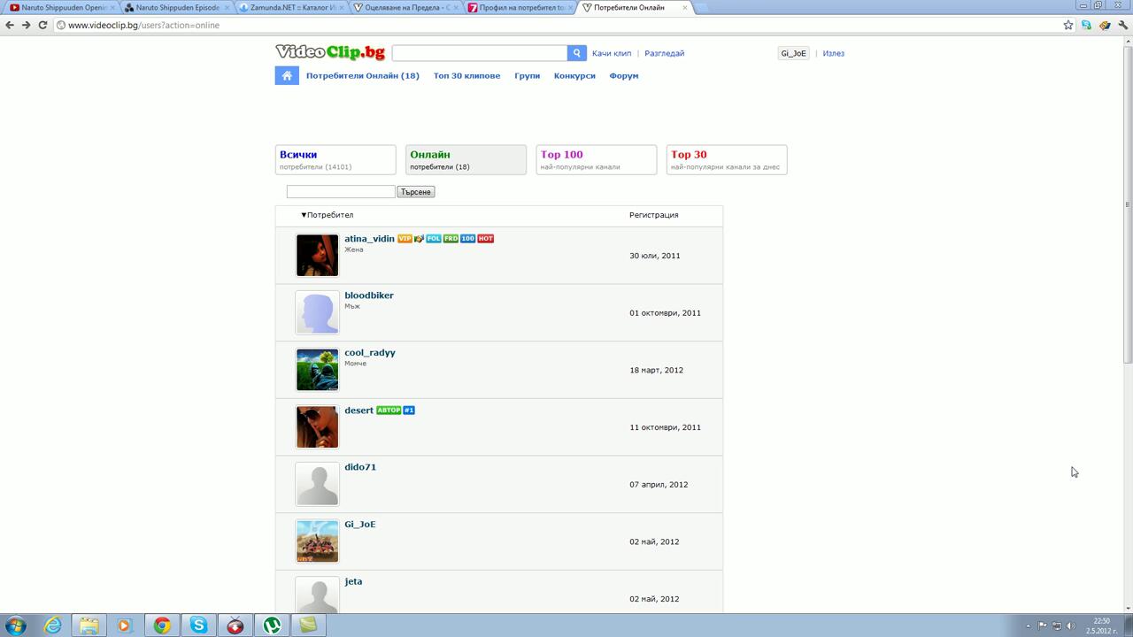Click the Качи клип link

coord(612,53)
